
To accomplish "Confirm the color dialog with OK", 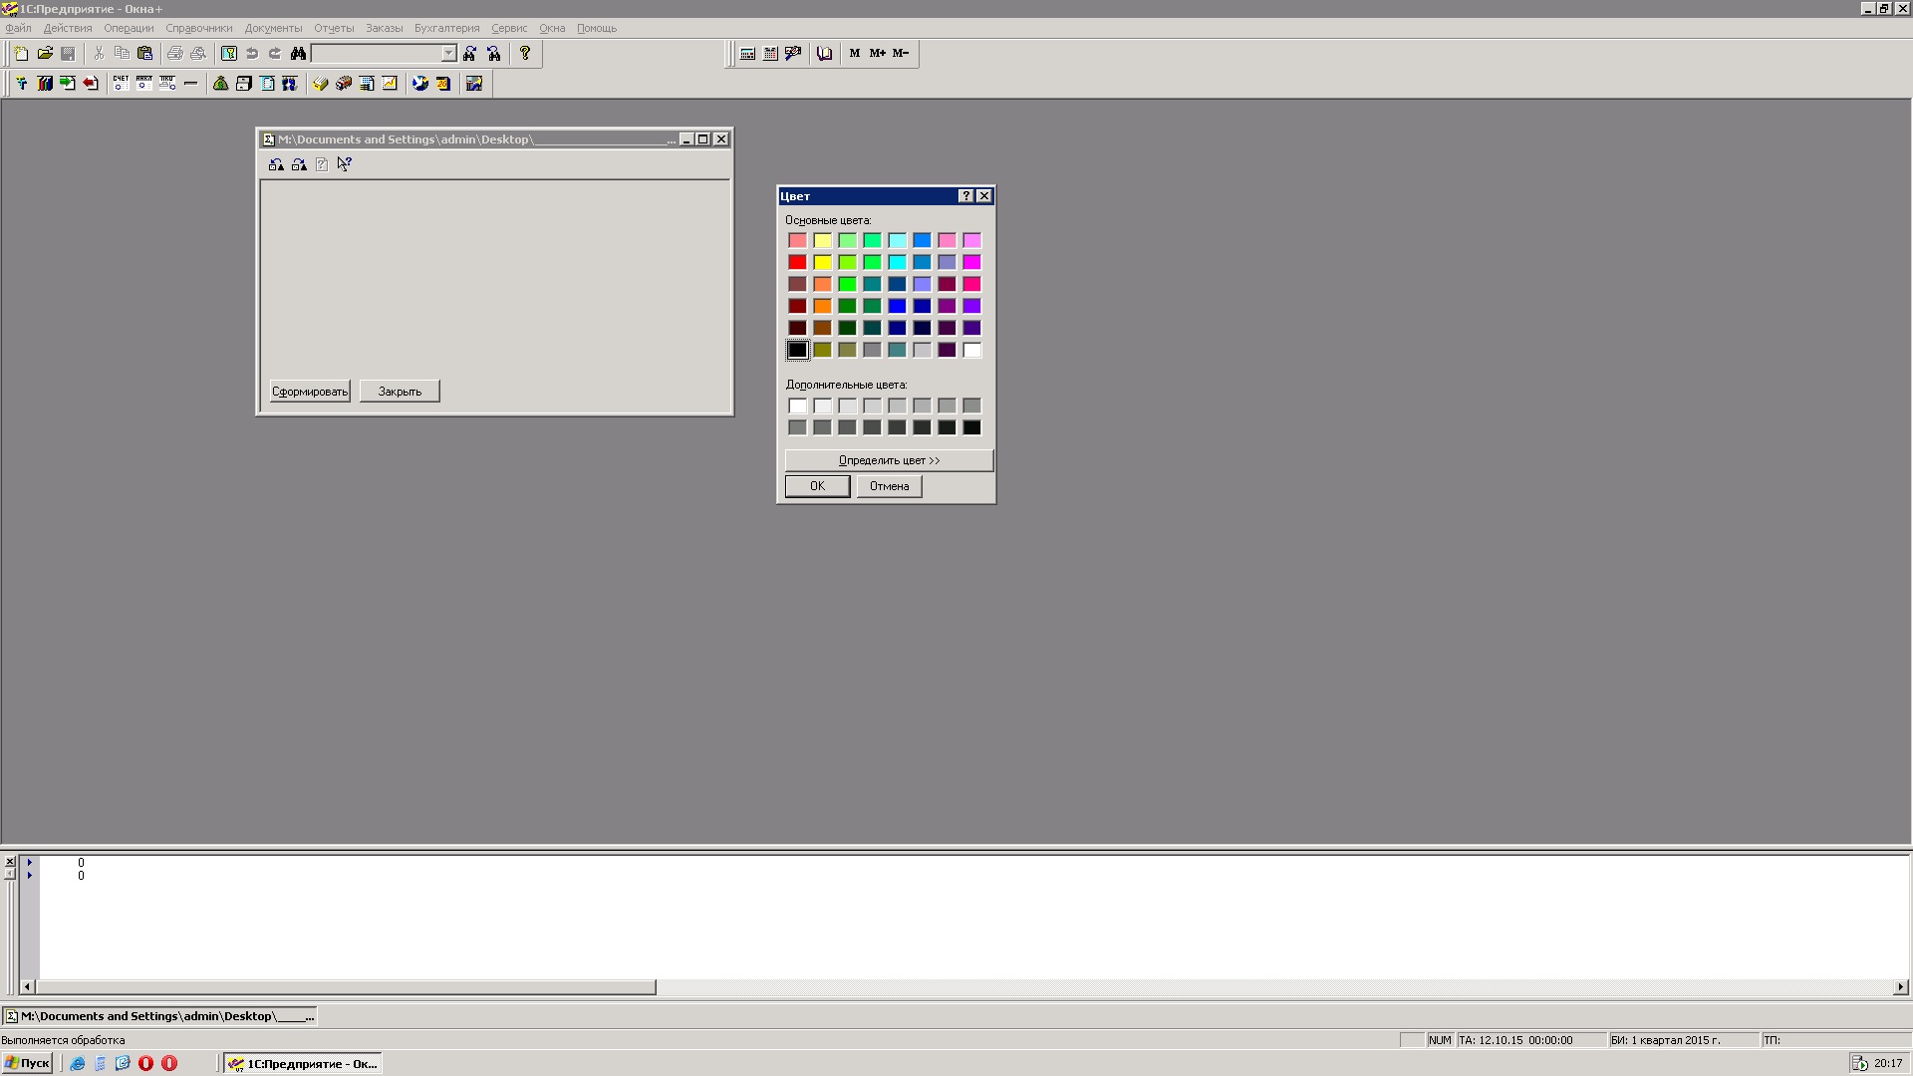I will (x=817, y=486).
